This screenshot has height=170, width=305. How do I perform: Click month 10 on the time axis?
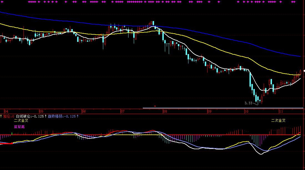coord(246,111)
